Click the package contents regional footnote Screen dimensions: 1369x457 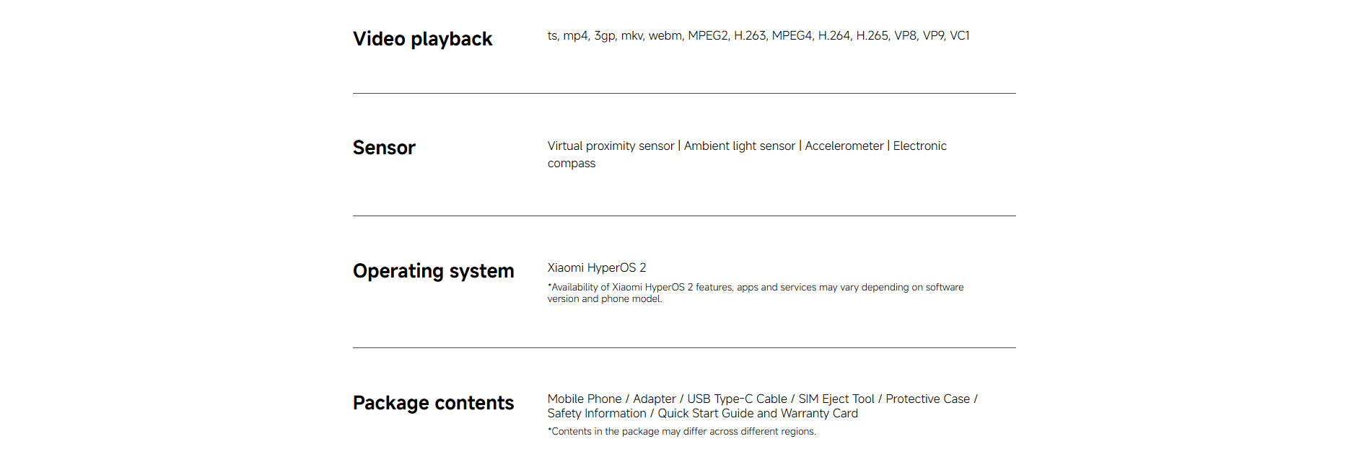pyautogui.click(x=681, y=432)
